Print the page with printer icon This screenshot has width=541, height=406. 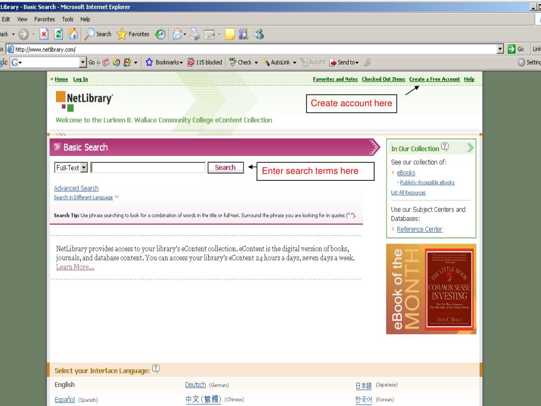pos(195,34)
